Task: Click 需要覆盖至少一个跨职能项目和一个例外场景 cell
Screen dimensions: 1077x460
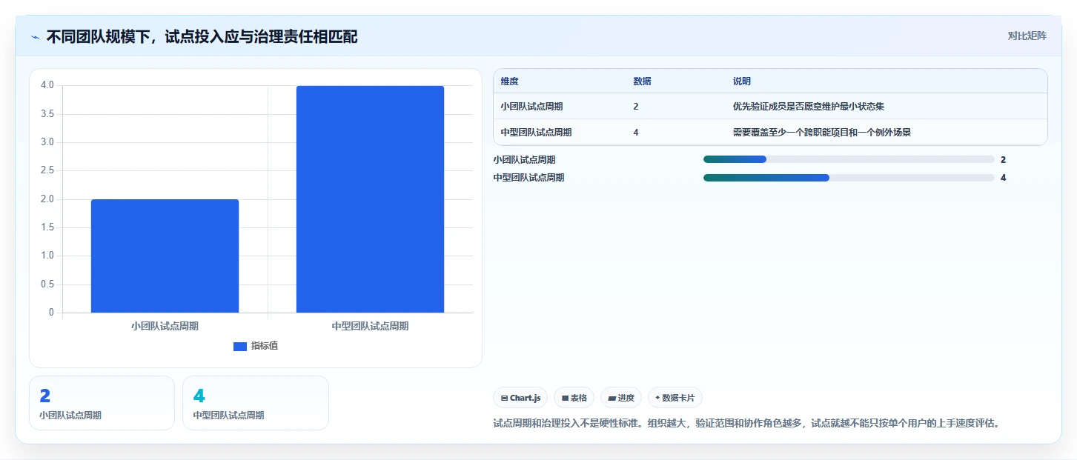Action: [822, 133]
